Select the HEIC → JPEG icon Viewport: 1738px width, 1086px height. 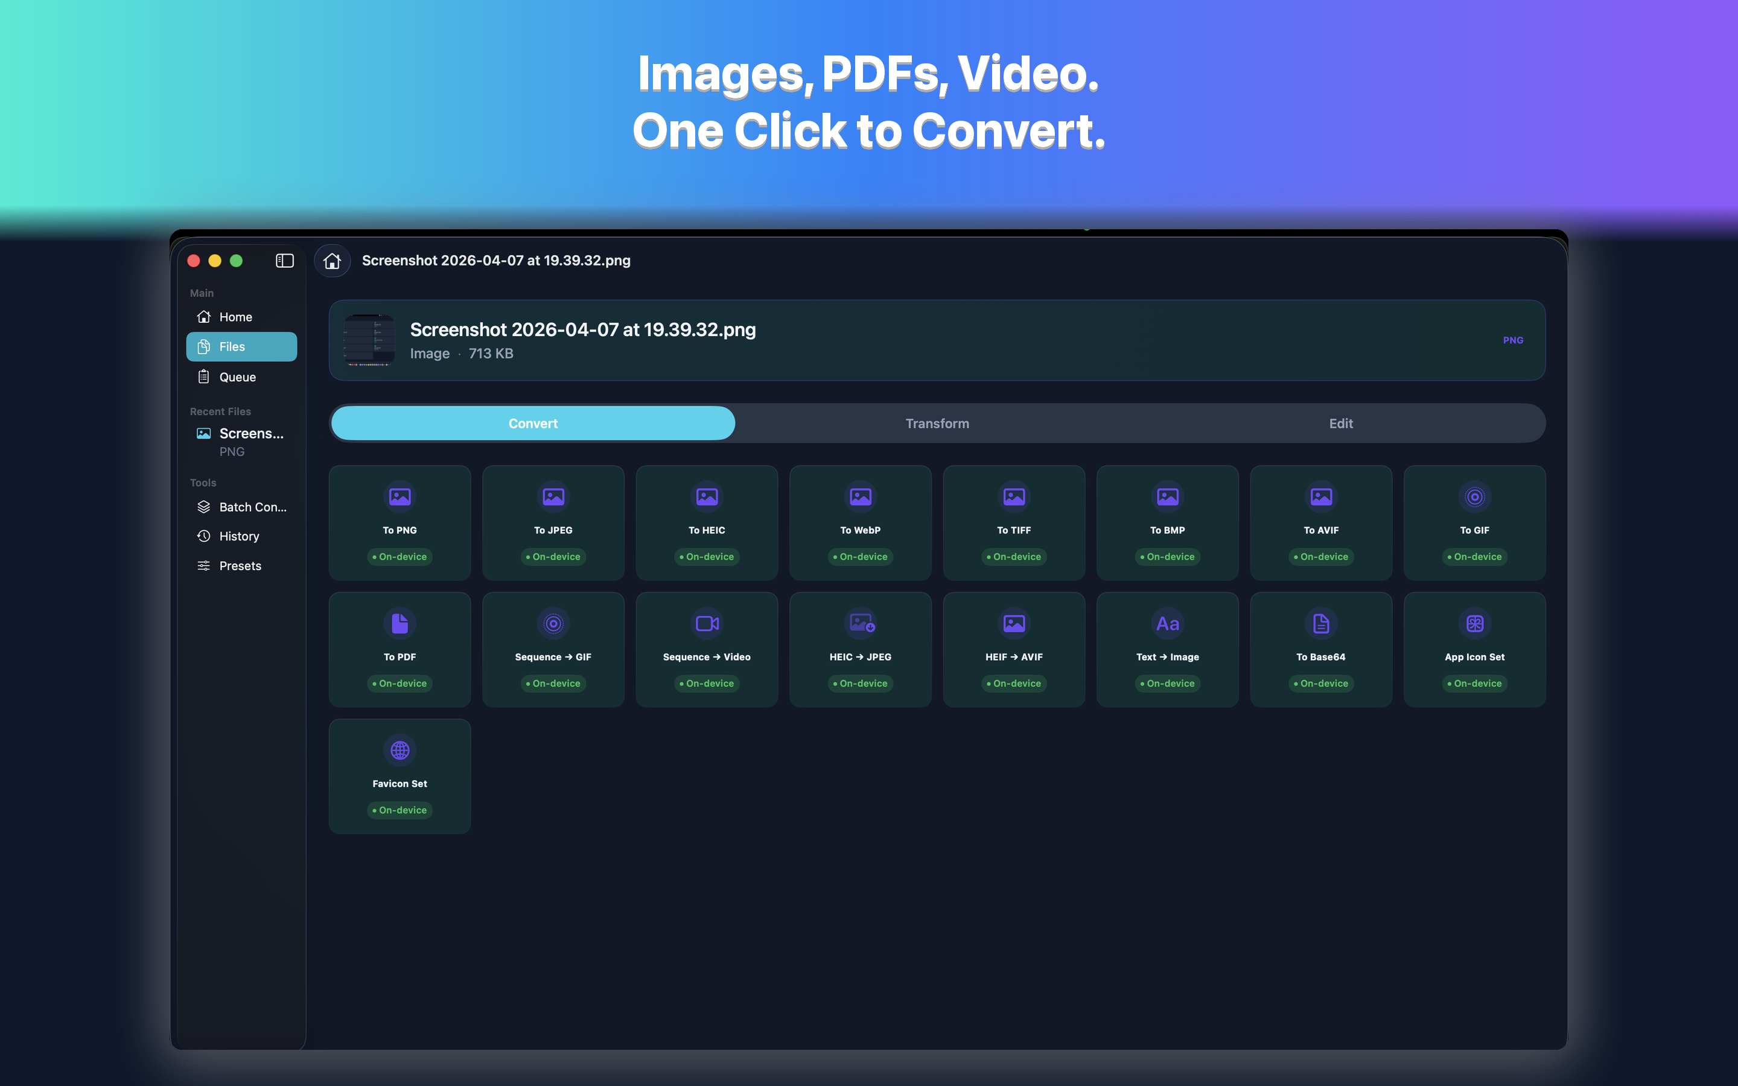[861, 623]
